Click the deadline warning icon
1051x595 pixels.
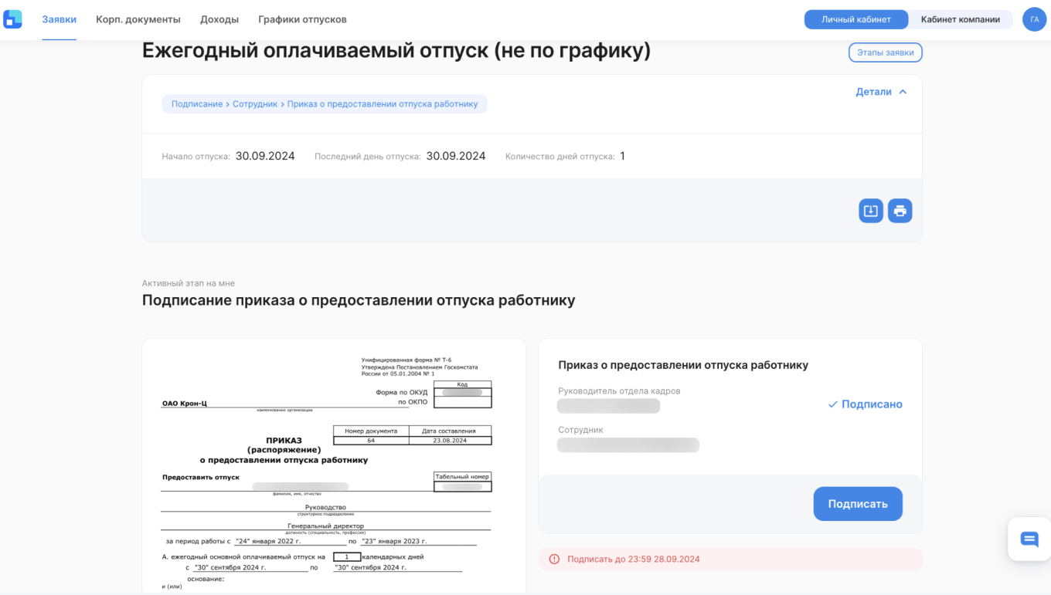[x=554, y=560]
